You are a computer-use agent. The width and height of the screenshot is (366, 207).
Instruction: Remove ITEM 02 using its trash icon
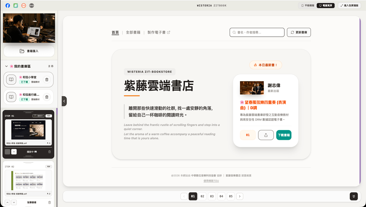pyautogui.click(x=49, y=202)
